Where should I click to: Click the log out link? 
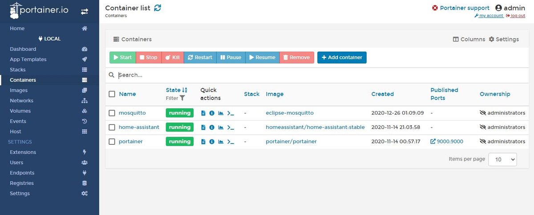pos(515,16)
